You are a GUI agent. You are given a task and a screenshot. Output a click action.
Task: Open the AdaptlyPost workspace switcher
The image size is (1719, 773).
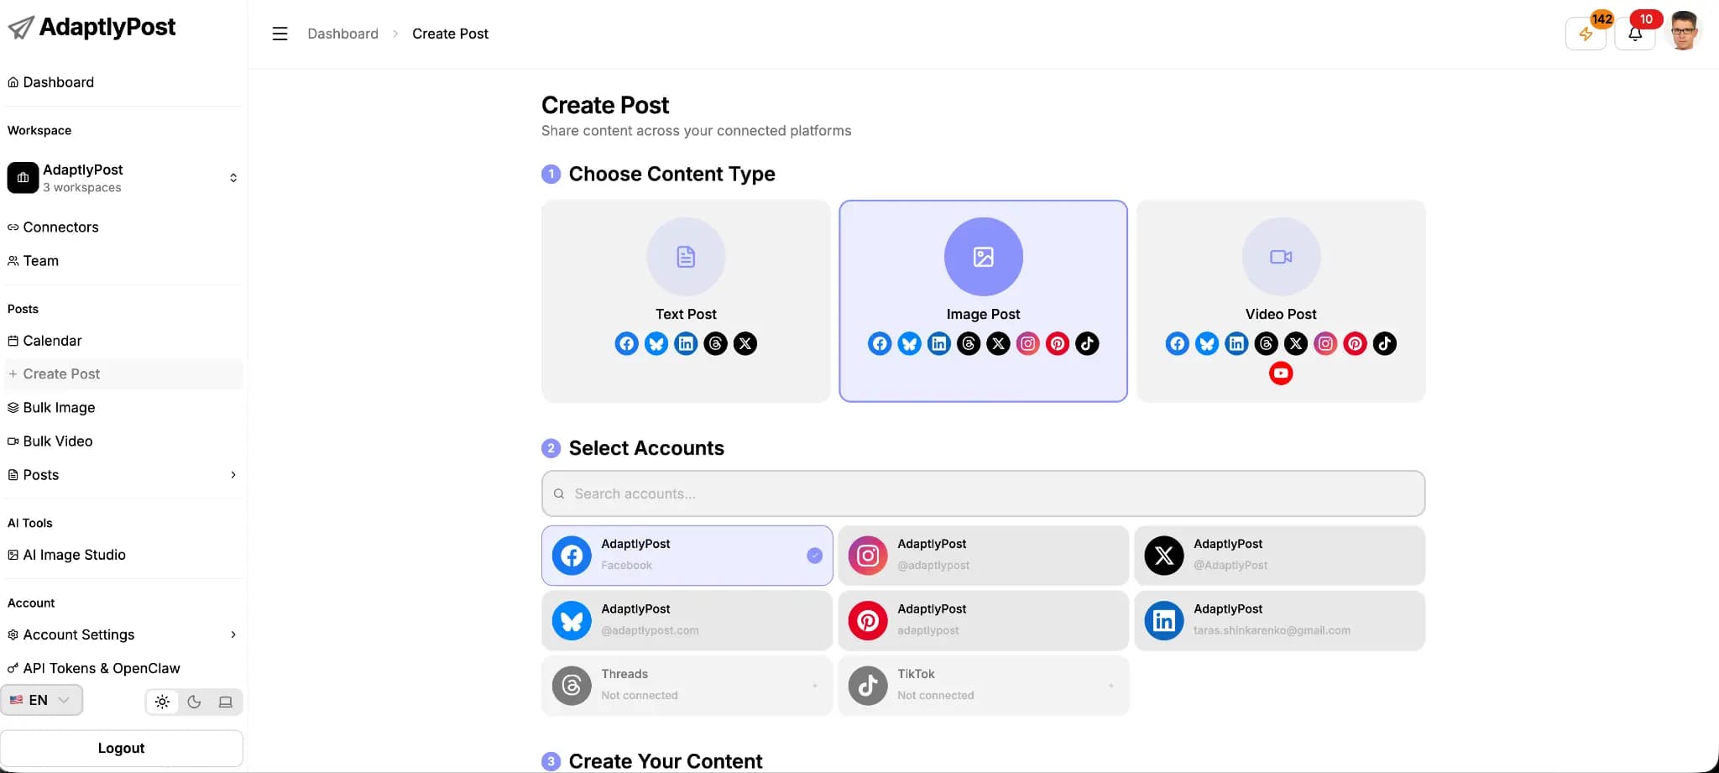click(123, 178)
